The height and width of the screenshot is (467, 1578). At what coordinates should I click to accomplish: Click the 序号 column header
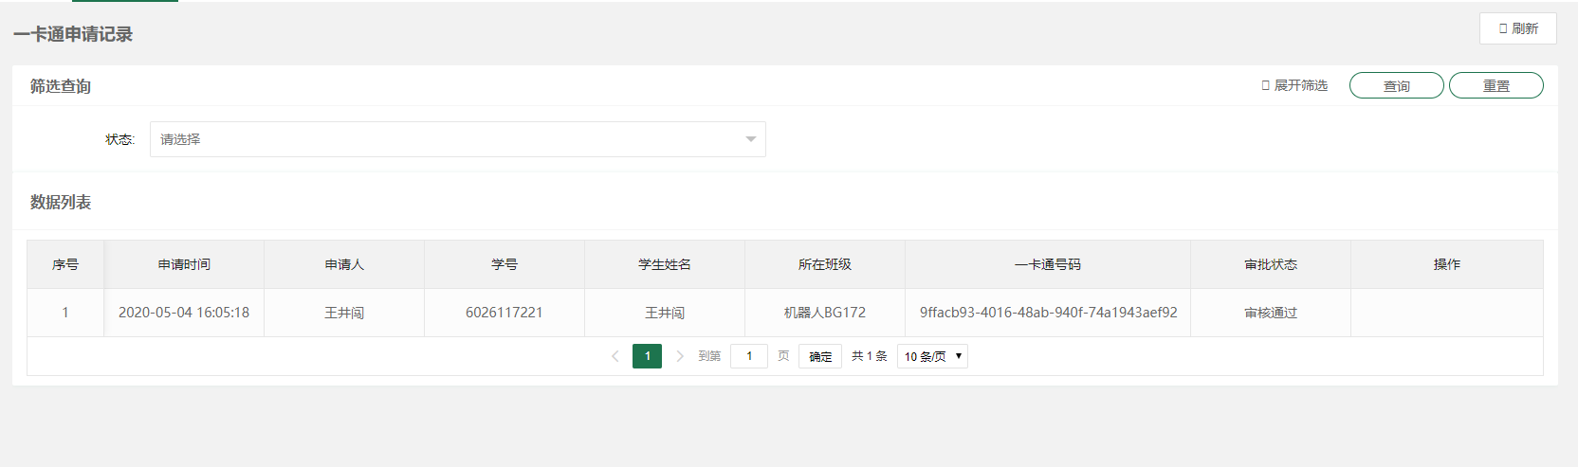(x=65, y=264)
